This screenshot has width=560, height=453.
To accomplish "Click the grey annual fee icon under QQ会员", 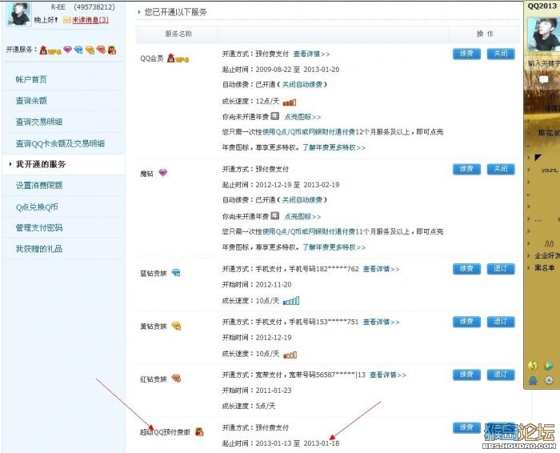I will 275,116.
